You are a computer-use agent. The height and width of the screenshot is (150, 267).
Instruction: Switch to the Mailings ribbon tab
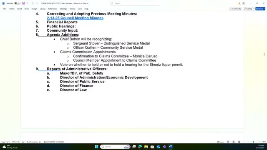pyautogui.click(x=63, y=9)
